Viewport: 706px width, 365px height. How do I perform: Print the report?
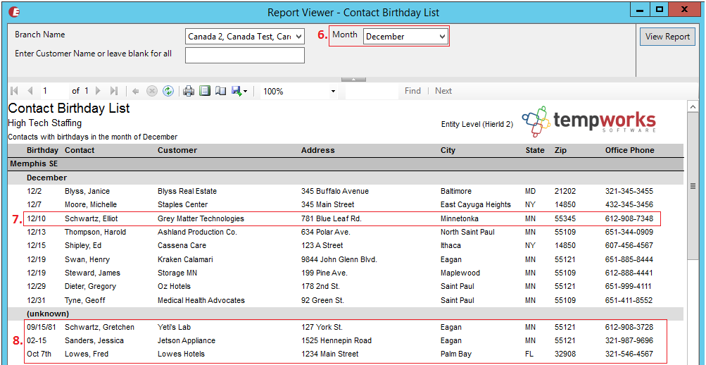coord(189,91)
